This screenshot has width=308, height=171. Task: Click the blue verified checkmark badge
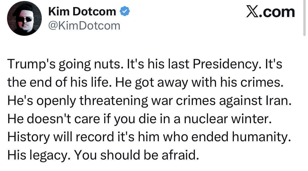124,11
